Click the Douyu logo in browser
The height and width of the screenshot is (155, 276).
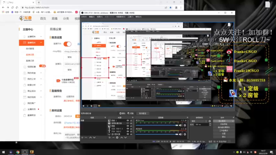tap(26, 18)
